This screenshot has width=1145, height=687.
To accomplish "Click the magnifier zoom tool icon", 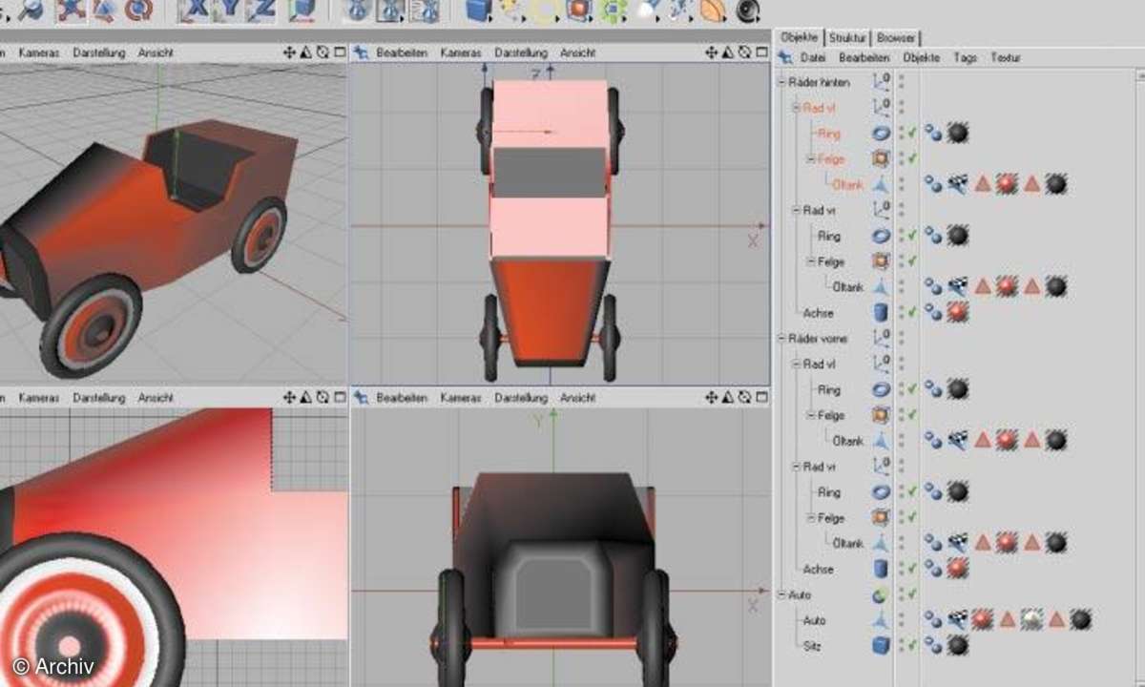I will click(31, 10).
